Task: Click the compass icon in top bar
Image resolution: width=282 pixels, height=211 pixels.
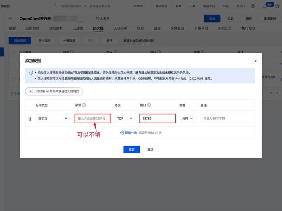Action: point(252,6)
